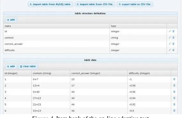Delete data row 0+40 with trash icon
This screenshot has width=182, height=118.
tap(174, 92)
